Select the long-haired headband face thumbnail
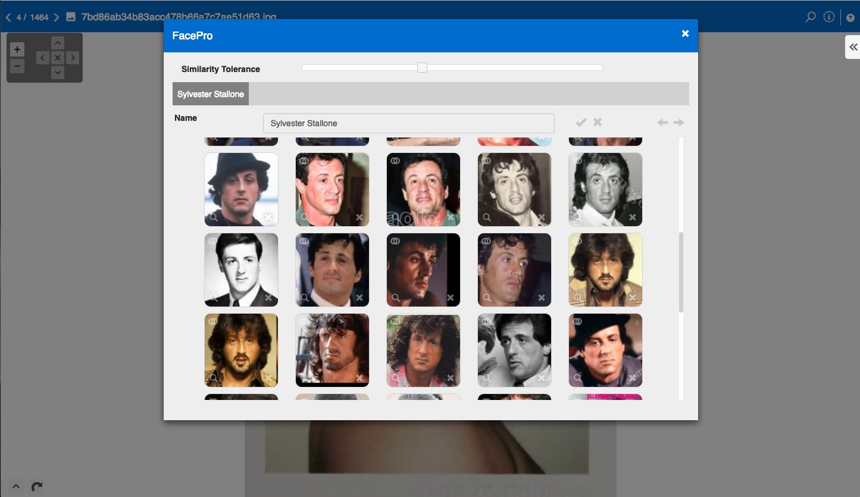860x497 pixels. [332, 350]
